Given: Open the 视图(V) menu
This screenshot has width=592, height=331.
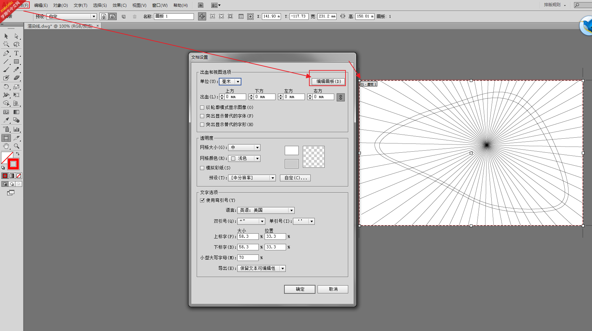Looking at the screenshot, I should (x=139, y=5).
